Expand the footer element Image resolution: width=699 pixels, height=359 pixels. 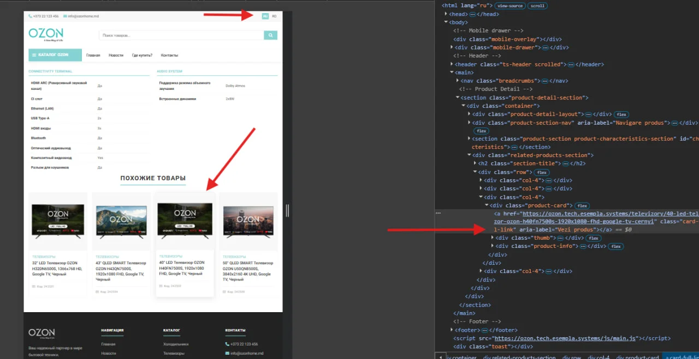[x=452, y=330]
